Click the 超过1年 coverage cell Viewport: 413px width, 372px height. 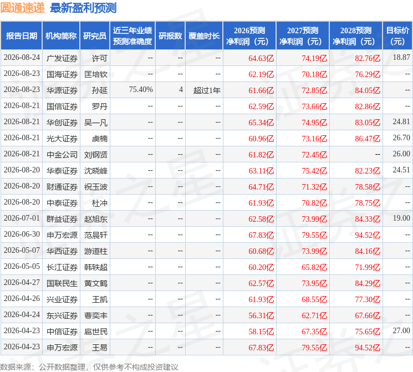coord(207,90)
